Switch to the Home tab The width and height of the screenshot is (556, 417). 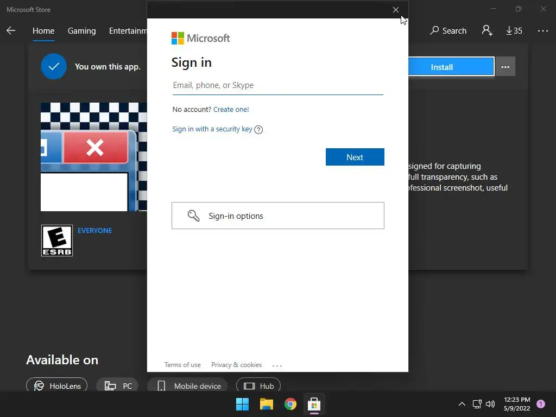coord(43,31)
